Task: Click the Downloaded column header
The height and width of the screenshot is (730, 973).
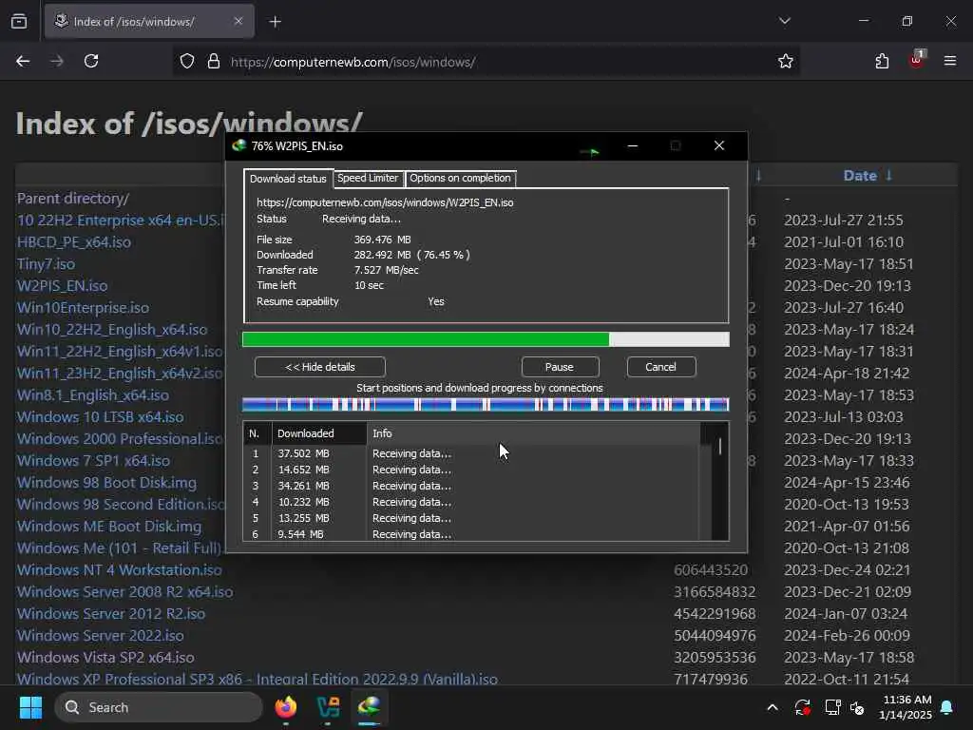Action: (x=319, y=433)
